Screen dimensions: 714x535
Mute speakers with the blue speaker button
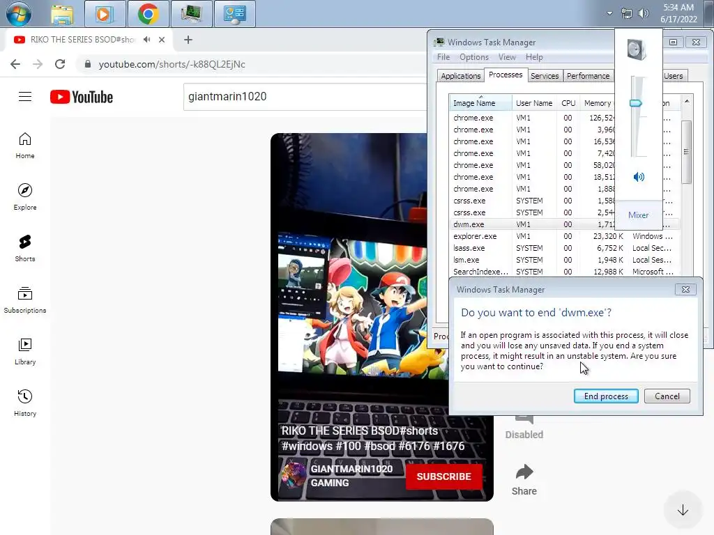click(639, 176)
